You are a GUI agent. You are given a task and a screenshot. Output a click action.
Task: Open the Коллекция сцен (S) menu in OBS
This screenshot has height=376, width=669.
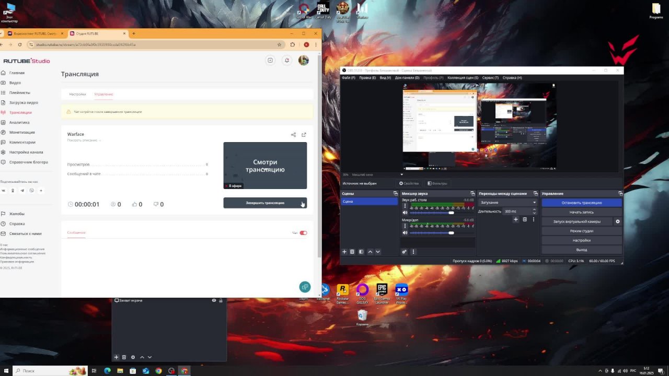463,78
